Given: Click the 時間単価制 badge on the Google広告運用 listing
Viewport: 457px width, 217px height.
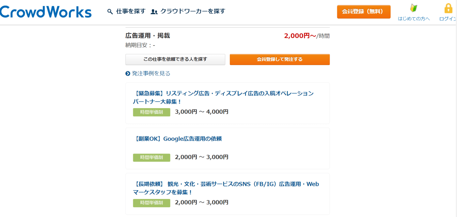Looking at the screenshot, I should click(x=151, y=158).
